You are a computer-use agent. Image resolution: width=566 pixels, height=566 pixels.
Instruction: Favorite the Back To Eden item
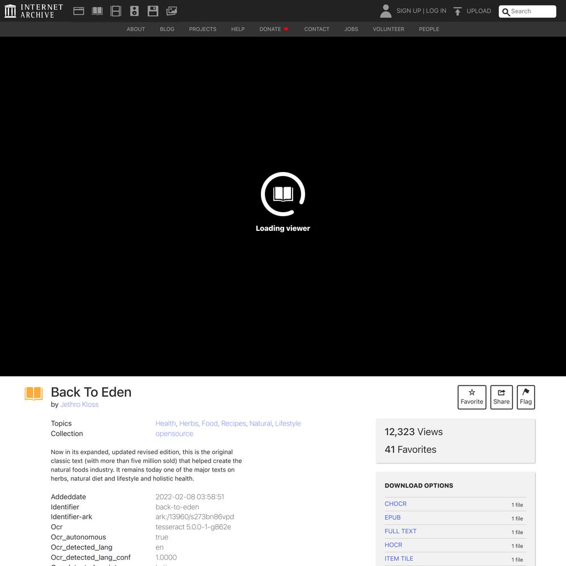click(x=472, y=397)
